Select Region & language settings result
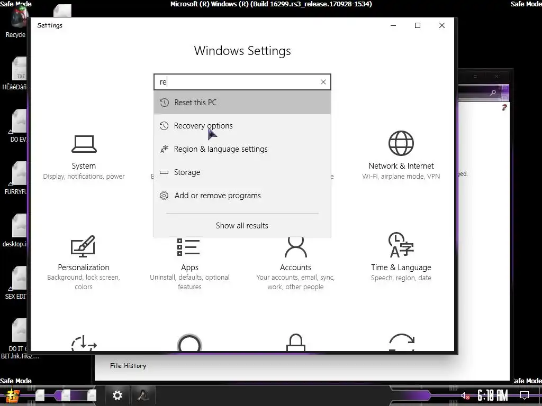Screen dimensions: 542x406 coord(242,149)
